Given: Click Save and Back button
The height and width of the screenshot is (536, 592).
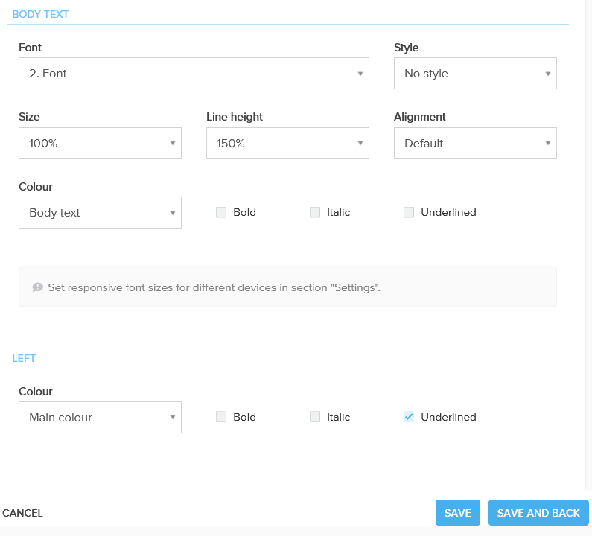Looking at the screenshot, I should 538,513.
